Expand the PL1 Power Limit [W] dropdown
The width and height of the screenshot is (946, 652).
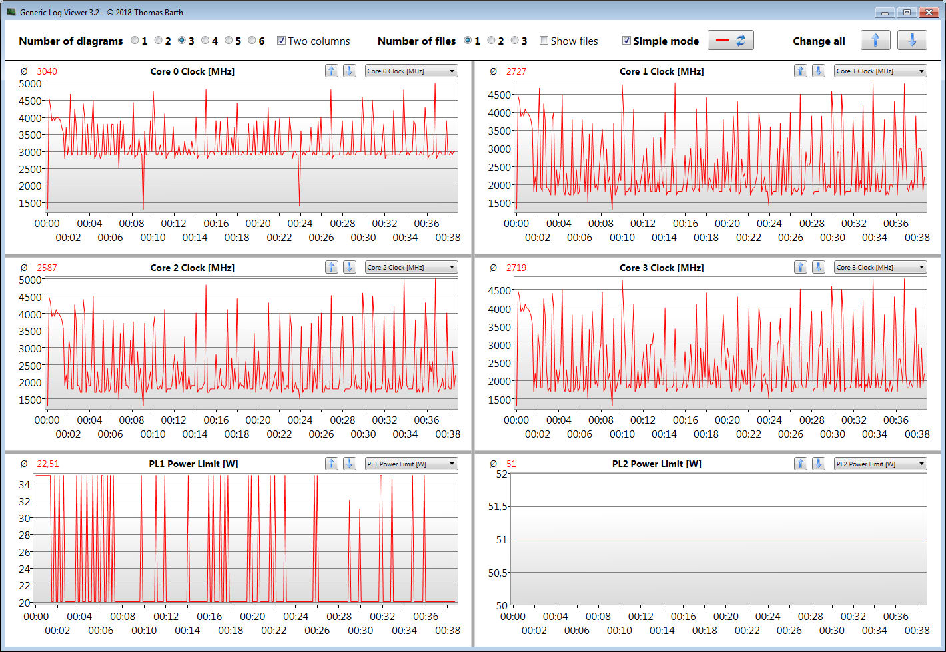point(411,464)
